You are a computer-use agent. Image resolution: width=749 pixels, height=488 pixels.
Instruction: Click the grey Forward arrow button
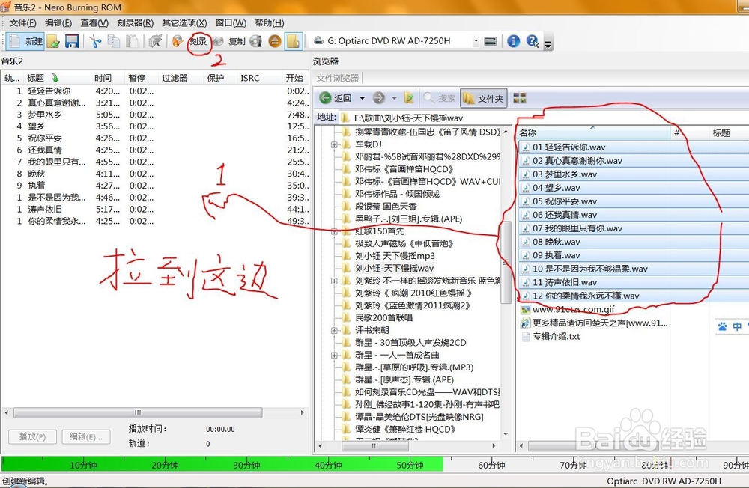pyautogui.click(x=379, y=98)
